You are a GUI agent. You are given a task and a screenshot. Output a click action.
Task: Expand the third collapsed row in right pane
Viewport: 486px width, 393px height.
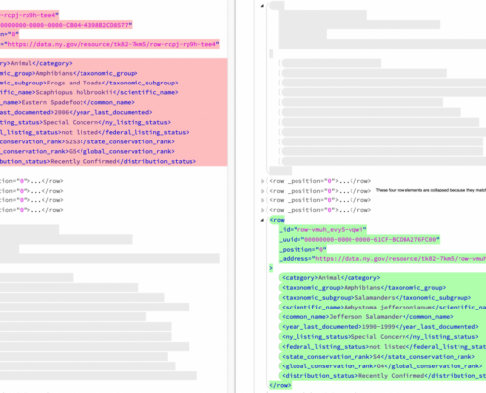pos(262,200)
